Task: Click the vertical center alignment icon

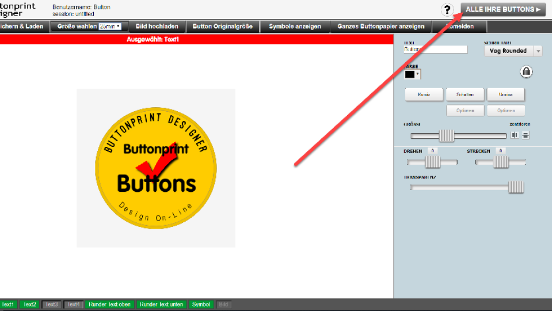Action: coord(526,135)
